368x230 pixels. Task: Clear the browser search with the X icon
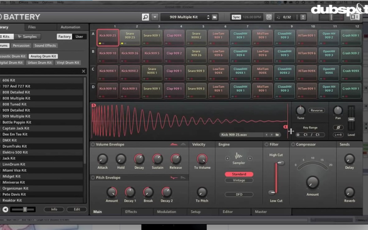point(83,71)
